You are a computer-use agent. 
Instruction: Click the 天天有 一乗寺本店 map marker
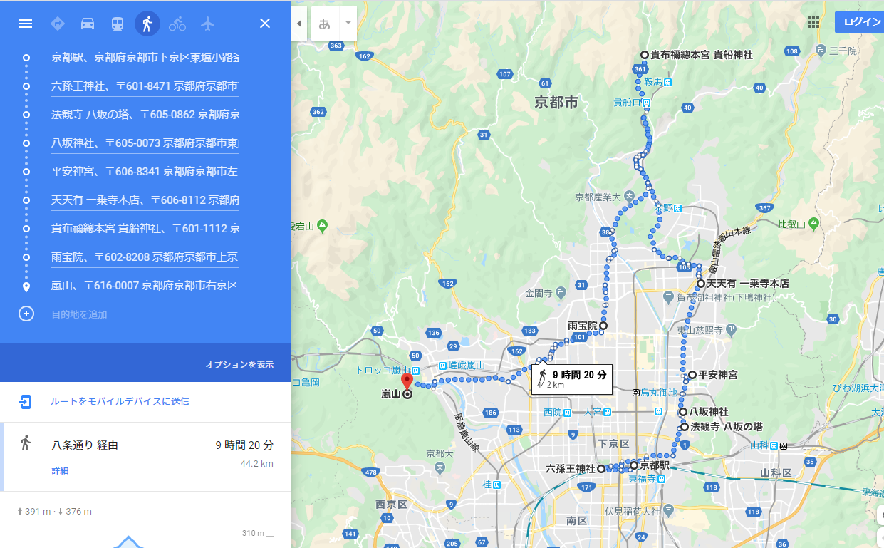point(701,284)
